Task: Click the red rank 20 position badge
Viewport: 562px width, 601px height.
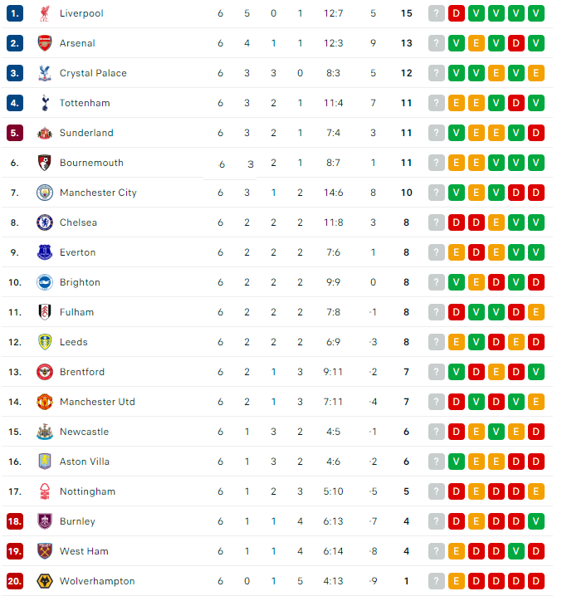Action: (x=15, y=581)
